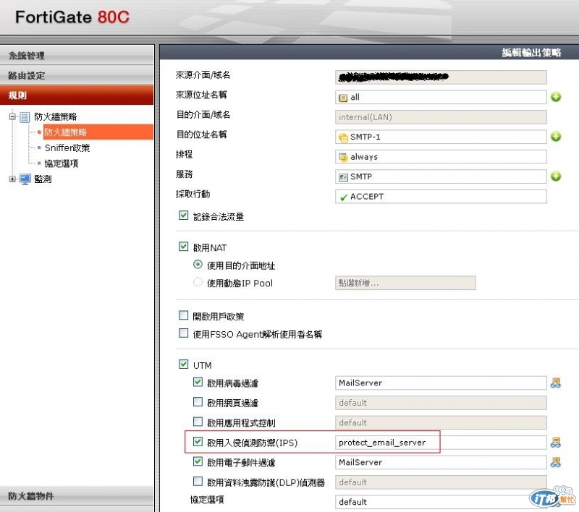Open the antivirus profile MailServer dropdown
This screenshot has width=579, height=512.
tap(441, 383)
